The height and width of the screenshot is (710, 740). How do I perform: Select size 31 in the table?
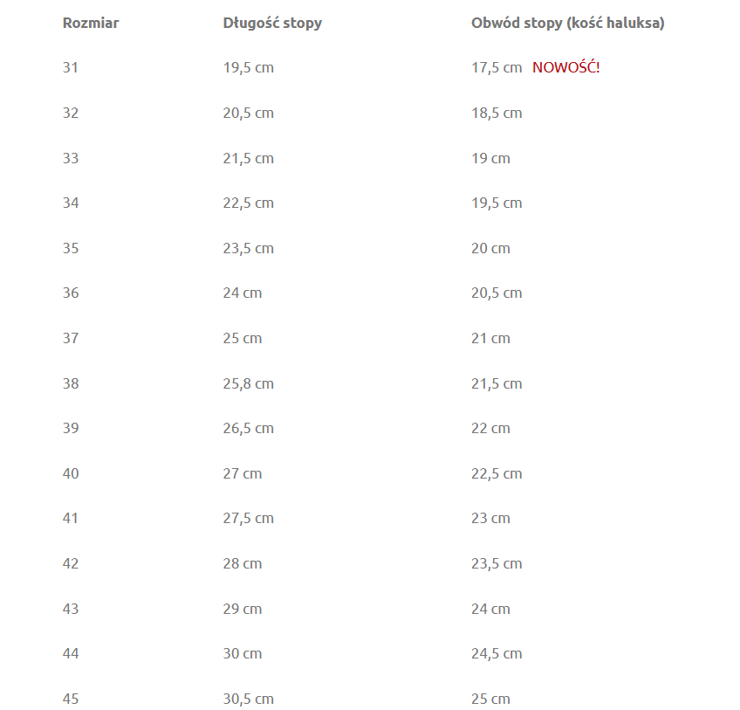(71, 67)
